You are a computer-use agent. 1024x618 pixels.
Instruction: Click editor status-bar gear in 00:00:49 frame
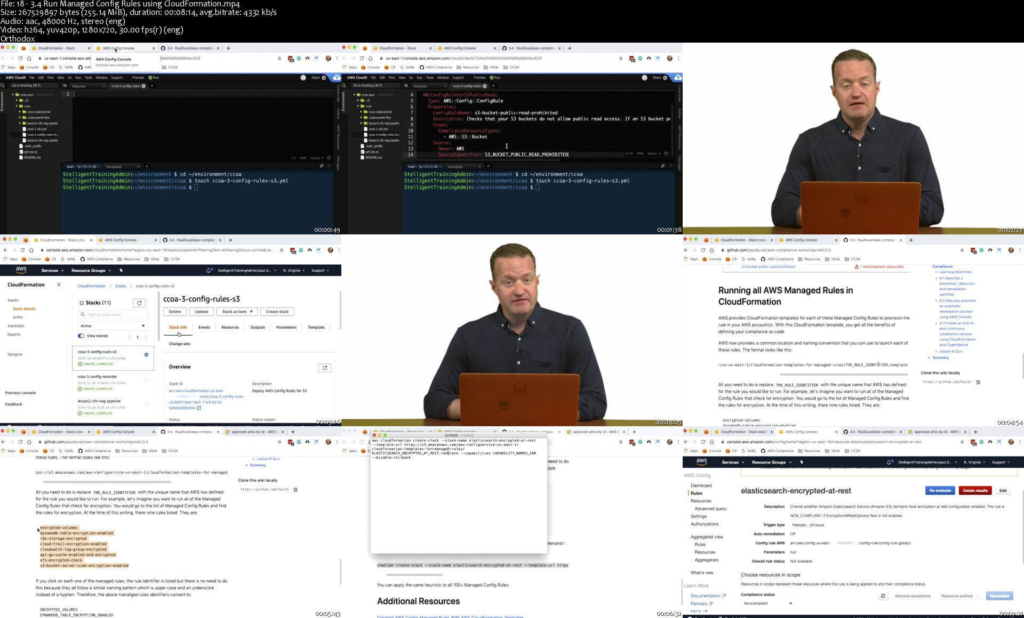pyautogui.click(x=329, y=158)
